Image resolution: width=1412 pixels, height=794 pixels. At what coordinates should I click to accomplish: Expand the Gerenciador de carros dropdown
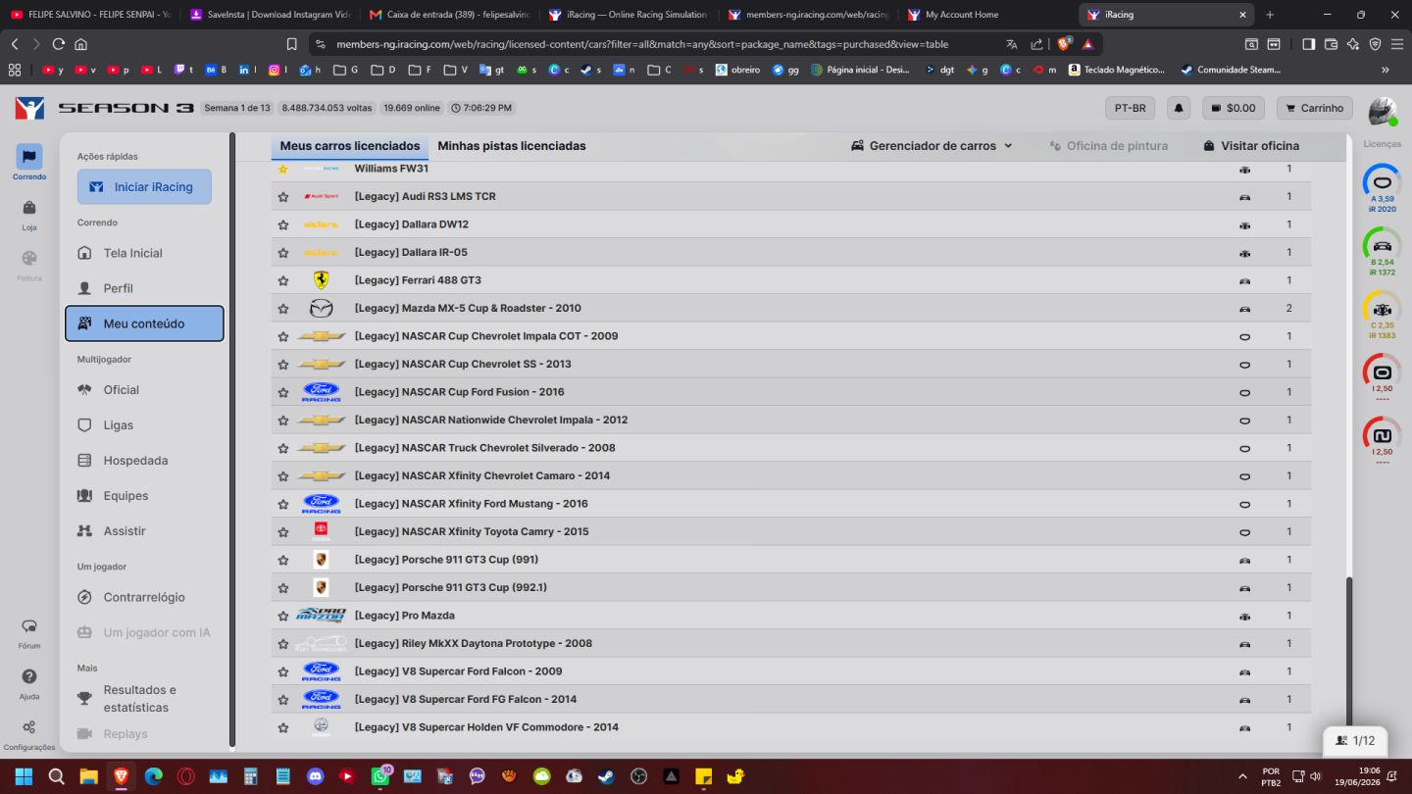932,146
